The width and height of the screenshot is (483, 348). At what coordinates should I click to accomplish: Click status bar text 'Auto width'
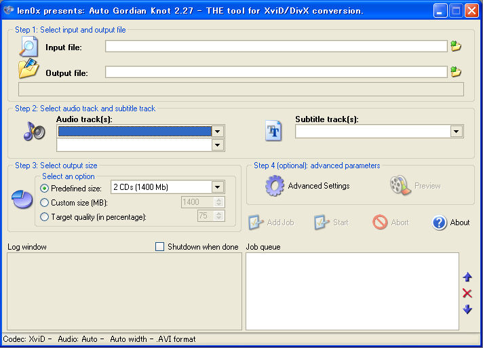[128, 339]
